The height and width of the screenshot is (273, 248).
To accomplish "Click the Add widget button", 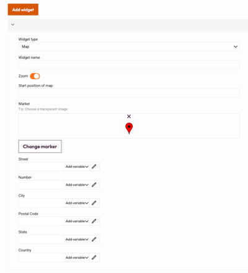I will 23,9.
